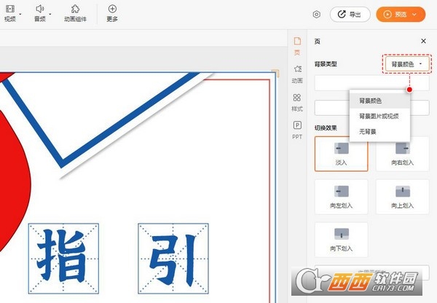Choose 背景图片或视频 from the dropdown list
Viewport: 437px width, 303px height.
tap(378, 116)
